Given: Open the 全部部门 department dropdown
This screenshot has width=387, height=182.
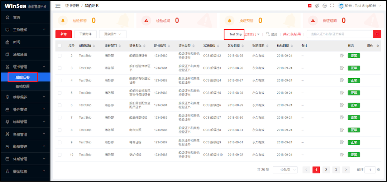Looking at the screenshot, I should 252,34.
